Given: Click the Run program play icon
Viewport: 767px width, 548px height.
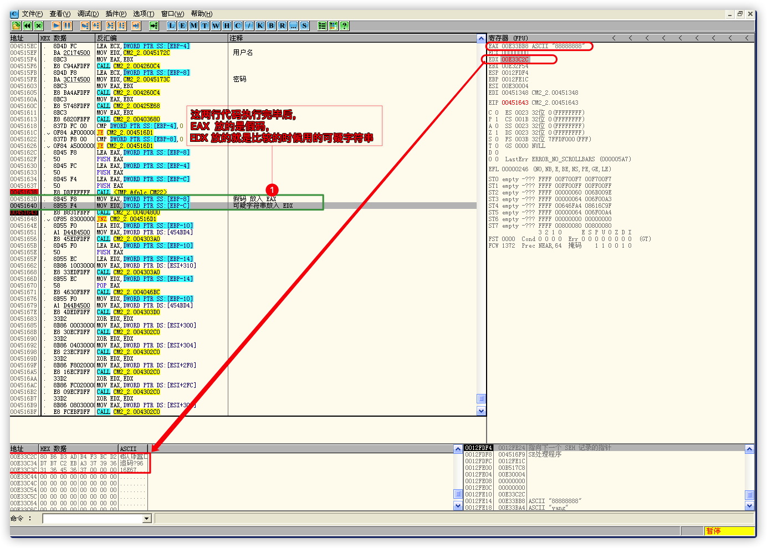Looking at the screenshot, I should (x=56, y=25).
